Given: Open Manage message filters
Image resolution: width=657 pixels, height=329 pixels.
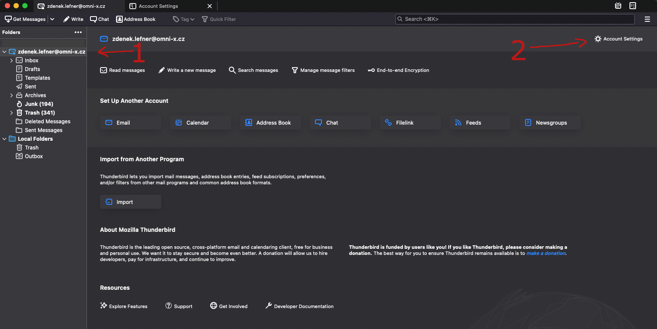Looking at the screenshot, I should click(x=323, y=70).
